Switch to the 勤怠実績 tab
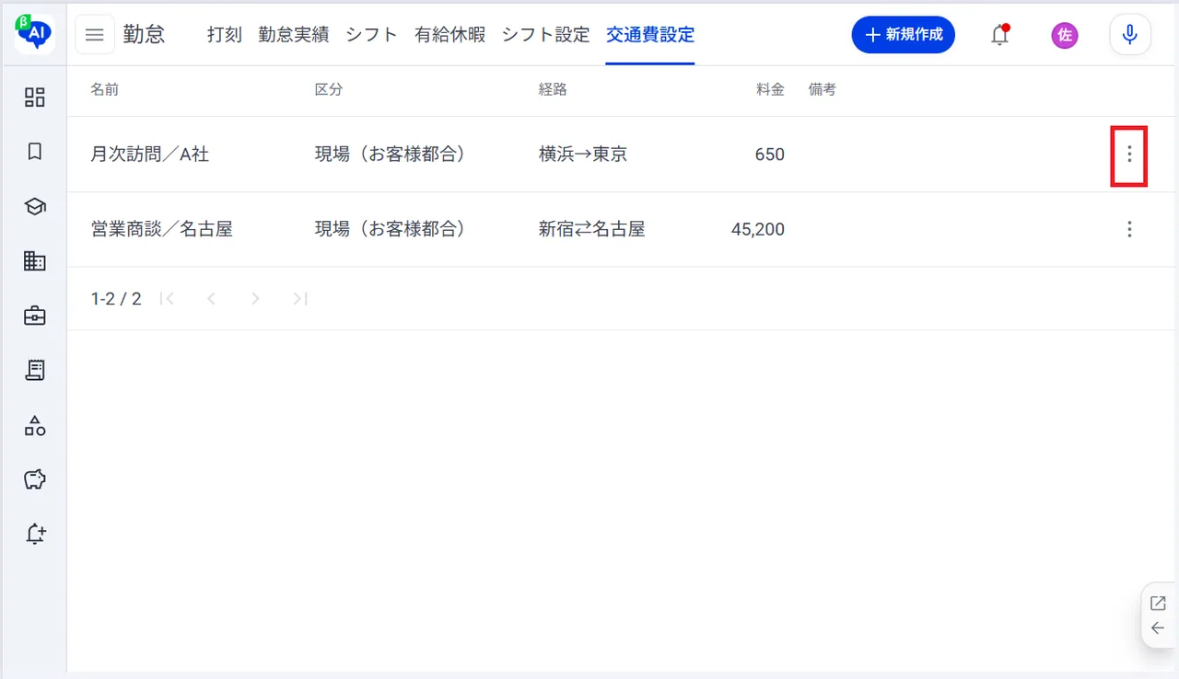The width and height of the screenshot is (1179, 679). pos(294,35)
